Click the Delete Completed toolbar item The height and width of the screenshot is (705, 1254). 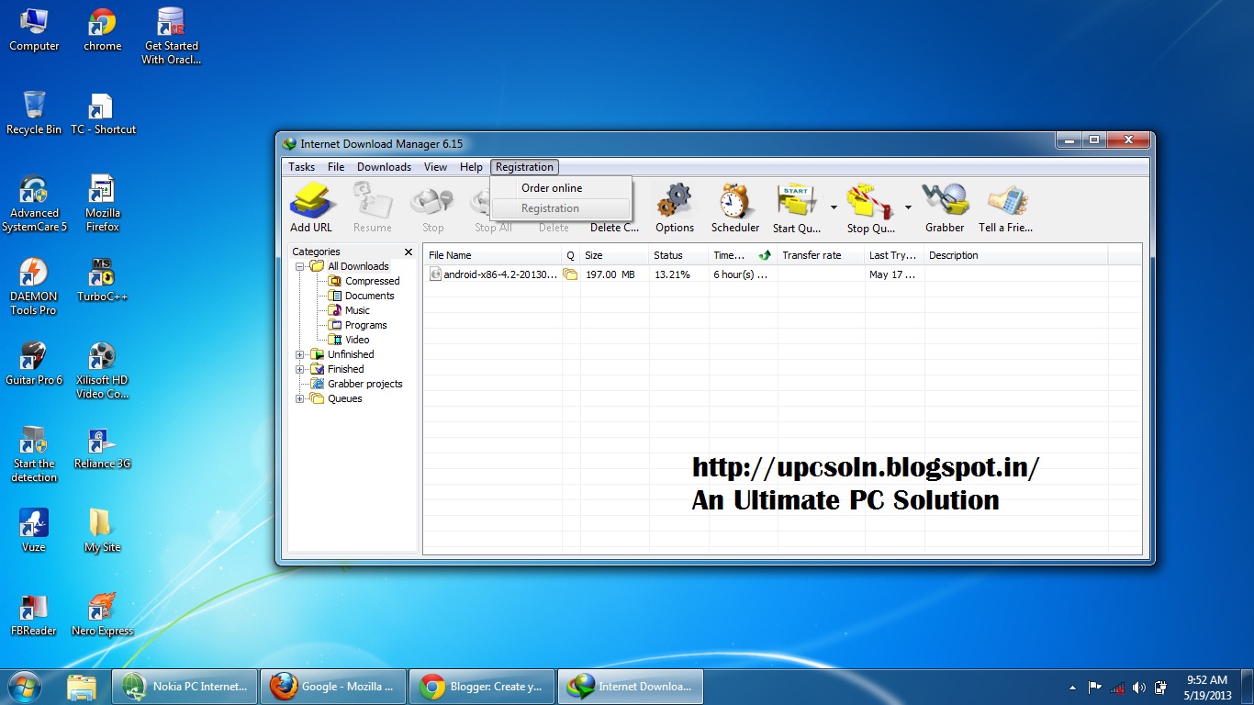614,227
